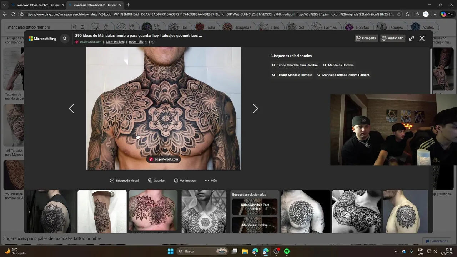Image resolution: width=457 pixels, height=257 pixels.
Task: Open the favorites list icon in toolbar
Action: tap(417, 14)
